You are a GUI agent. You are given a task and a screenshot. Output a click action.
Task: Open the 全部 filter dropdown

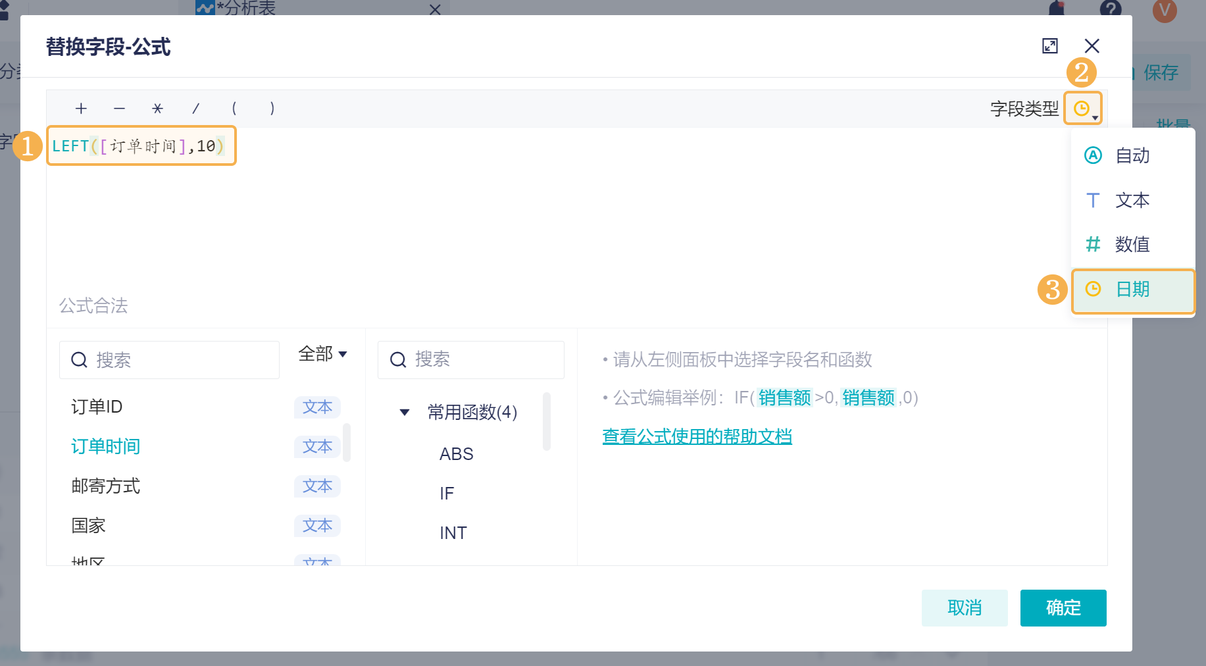322,354
